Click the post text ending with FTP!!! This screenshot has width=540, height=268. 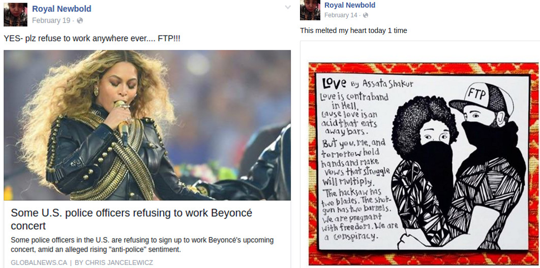pos(92,39)
